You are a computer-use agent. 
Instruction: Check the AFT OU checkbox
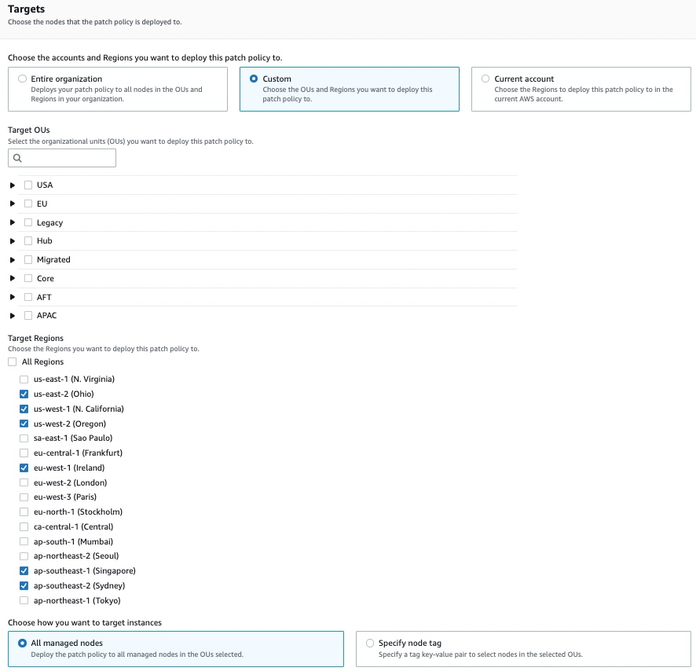tap(27, 297)
